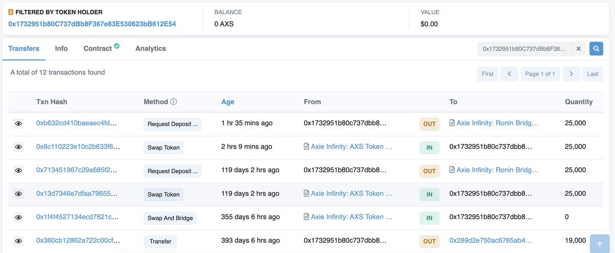Click the Swap And Bridge method badge

(x=170, y=218)
